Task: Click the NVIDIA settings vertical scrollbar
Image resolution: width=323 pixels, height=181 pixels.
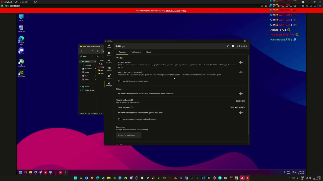Action: tap(249, 95)
